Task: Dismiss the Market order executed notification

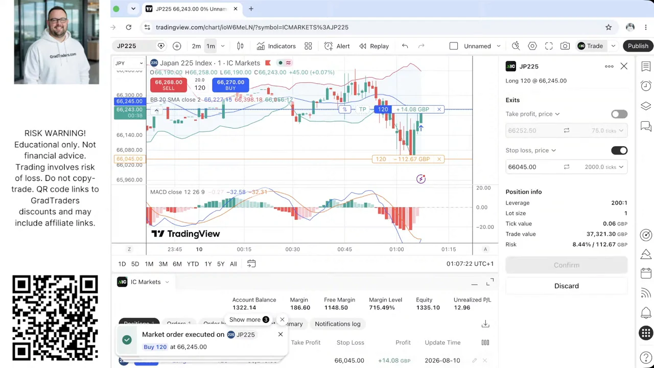Action: (280, 334)
